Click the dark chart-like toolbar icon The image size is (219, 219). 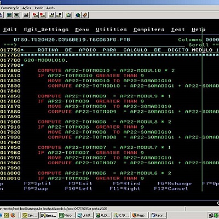(x=26, y=15)
